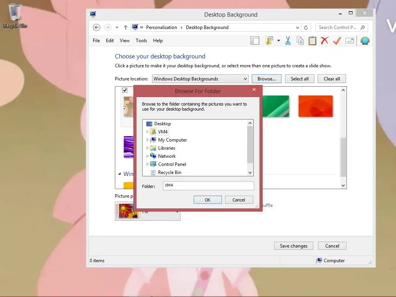
Task: Click the folder options toolbar icon
Action: (269, 41)
